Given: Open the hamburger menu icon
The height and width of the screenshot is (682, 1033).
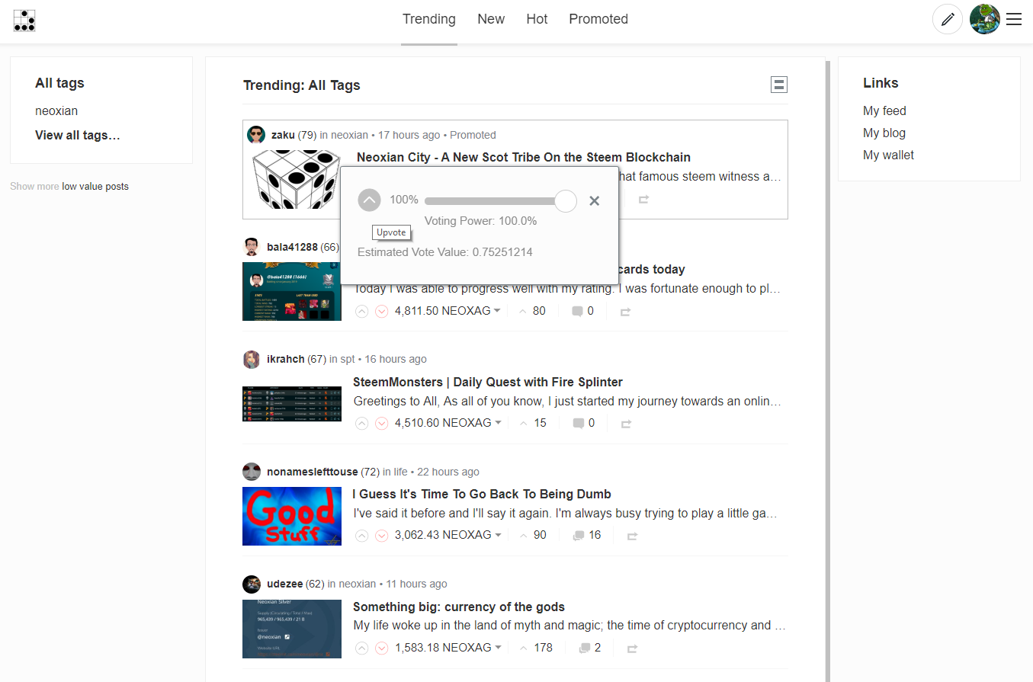Looking at the screenshot, I should pos(1014,19).
